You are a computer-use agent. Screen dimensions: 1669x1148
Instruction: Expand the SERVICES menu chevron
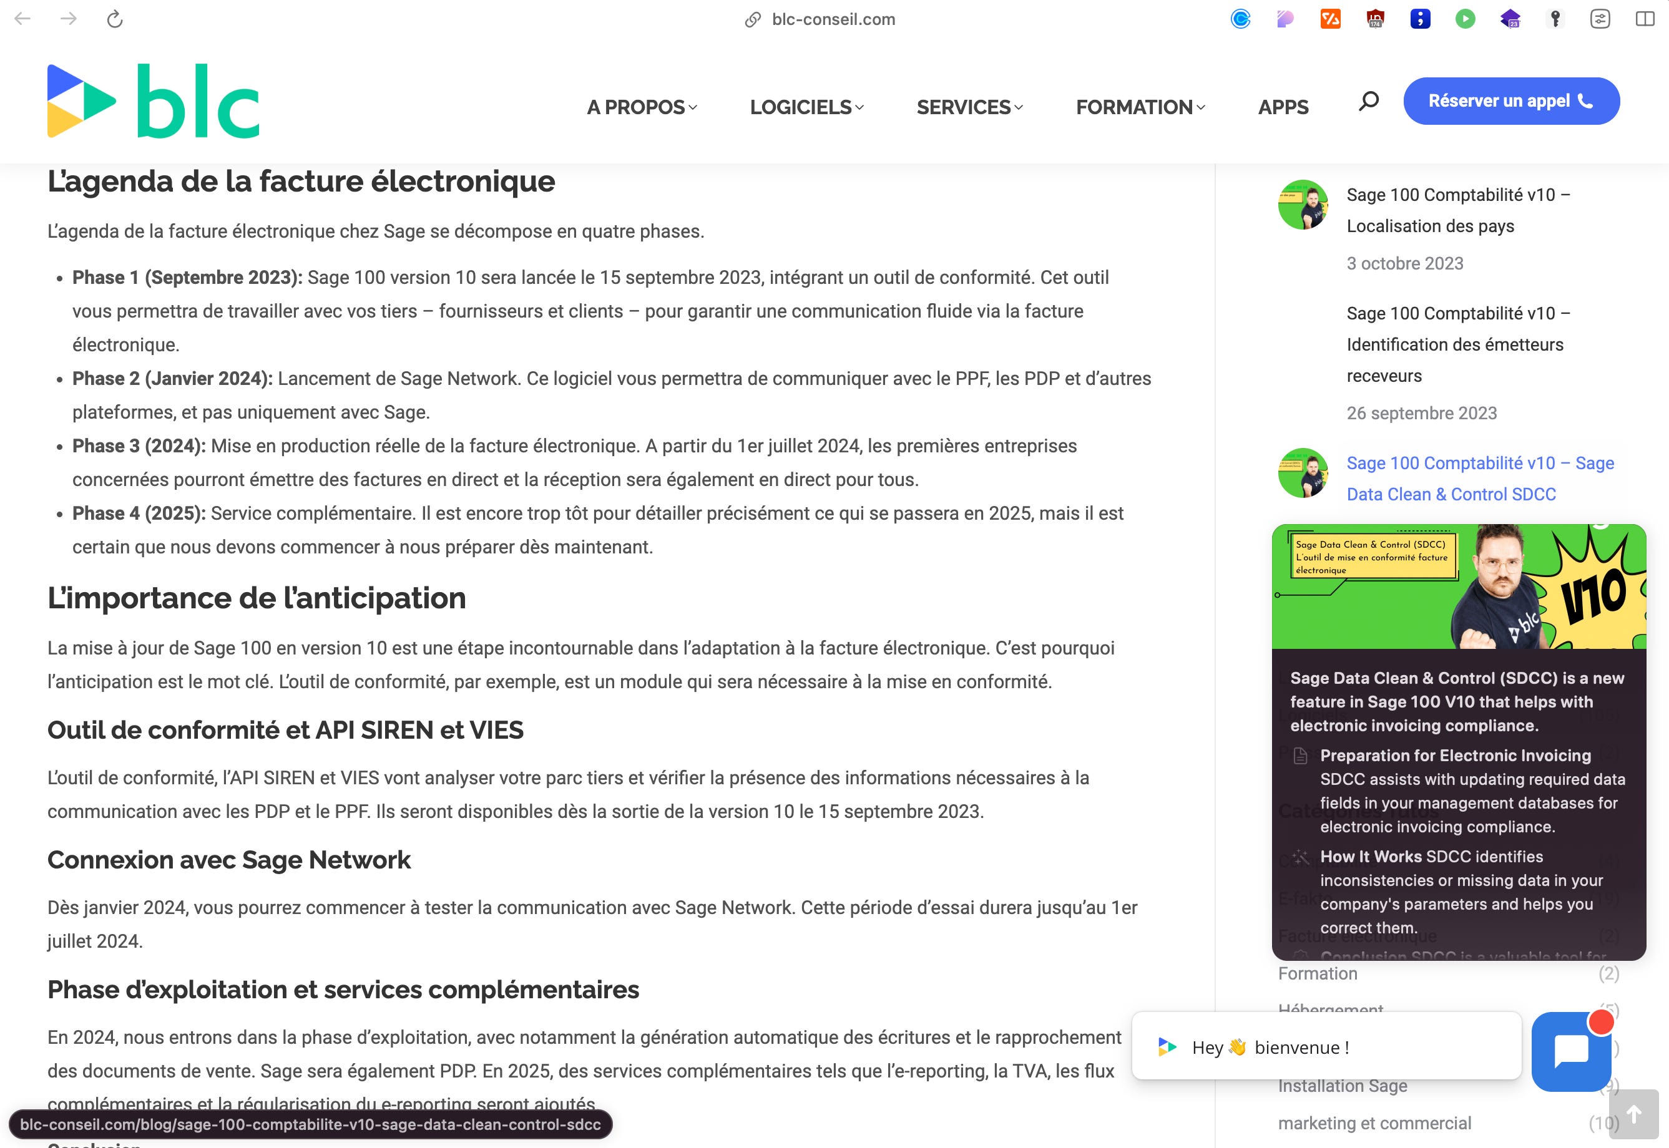pos(1018,107)
